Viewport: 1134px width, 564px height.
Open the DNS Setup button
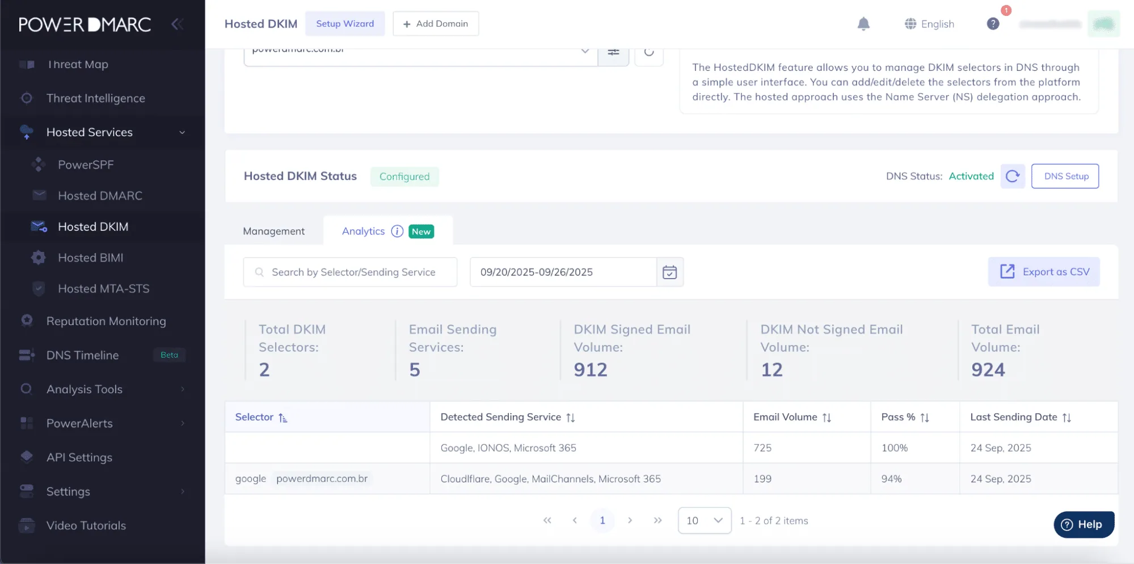[x=1065, y=176]
